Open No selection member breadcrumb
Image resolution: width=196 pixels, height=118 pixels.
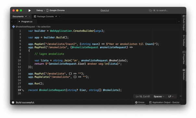[x=44, y=27]
